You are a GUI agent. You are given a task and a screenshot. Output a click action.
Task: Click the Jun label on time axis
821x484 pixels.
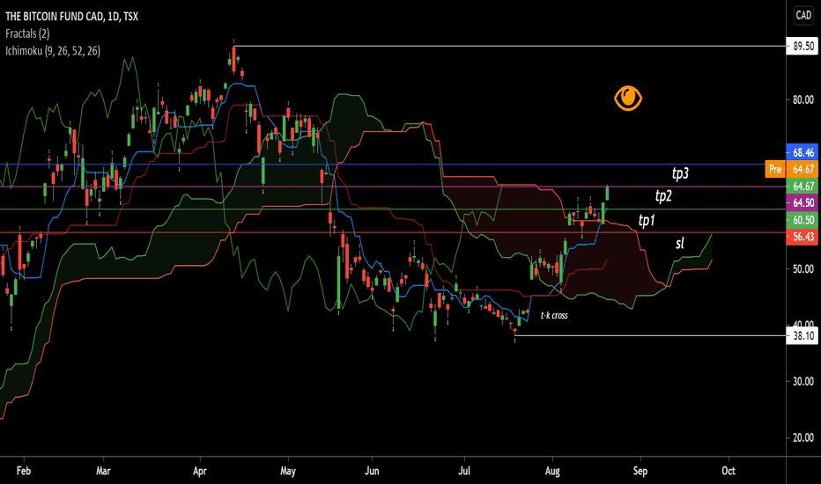tap(372, 471)
